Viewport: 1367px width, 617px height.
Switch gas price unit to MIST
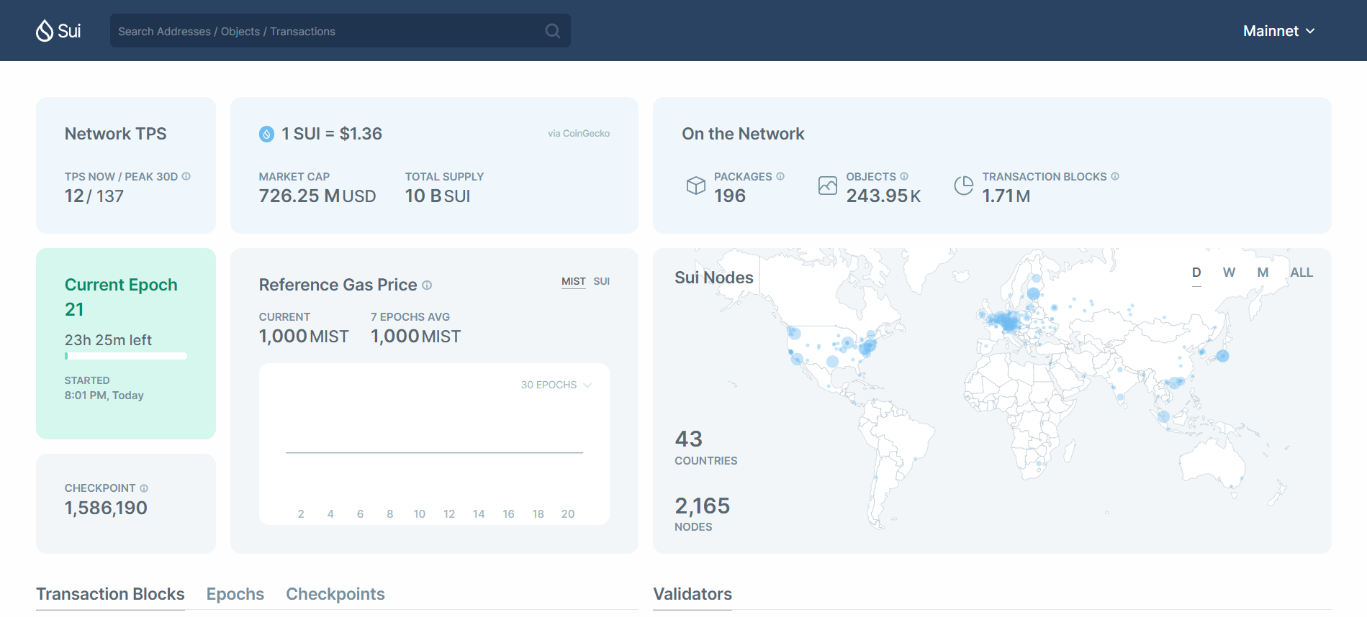[574, 281]
